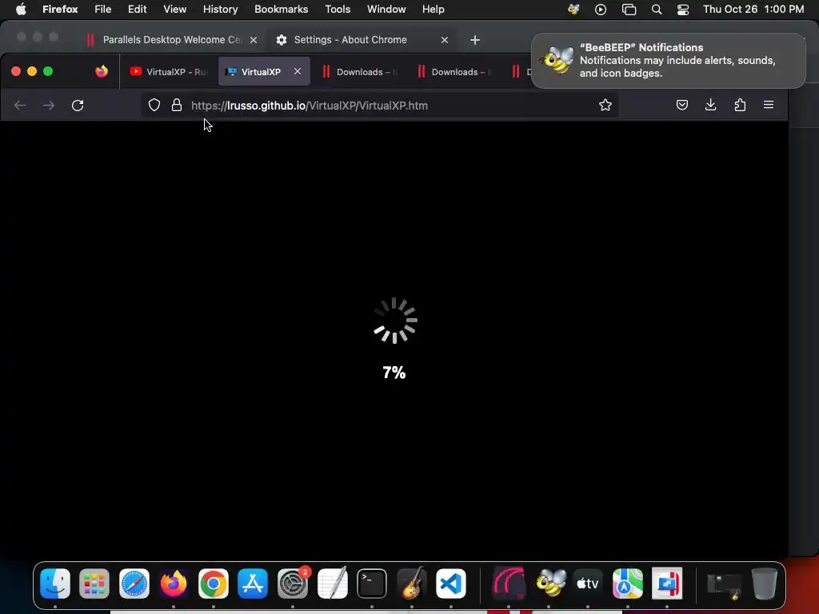819x614 pixels.
Task: Open the Window menu
Action: 386,10
